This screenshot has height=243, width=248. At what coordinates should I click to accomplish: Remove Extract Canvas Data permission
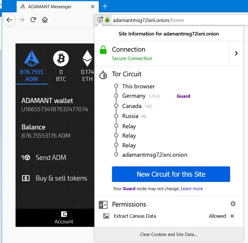point(232,216)
